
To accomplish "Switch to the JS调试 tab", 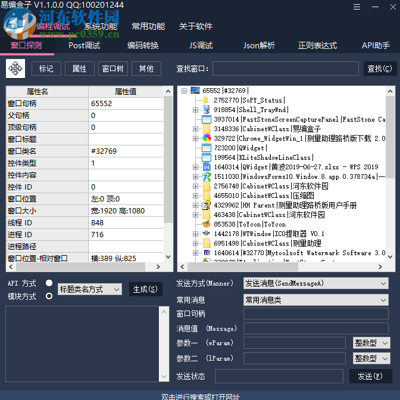I will click(201, 45).
